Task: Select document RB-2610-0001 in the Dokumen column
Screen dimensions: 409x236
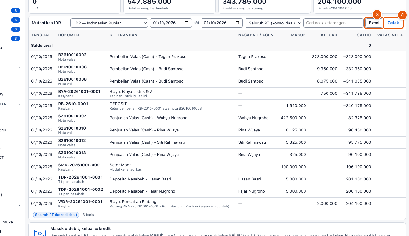Action: pyautogui.click(x=73, y=104)
